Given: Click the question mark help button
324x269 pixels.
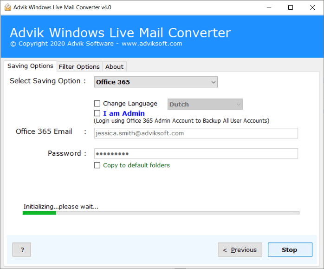Looking at the screenshot, I should (x=22, y=249).
